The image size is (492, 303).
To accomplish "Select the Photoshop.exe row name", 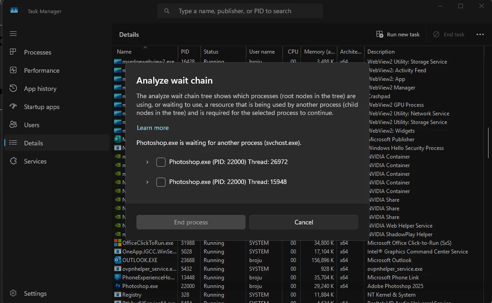I will 140,286.
